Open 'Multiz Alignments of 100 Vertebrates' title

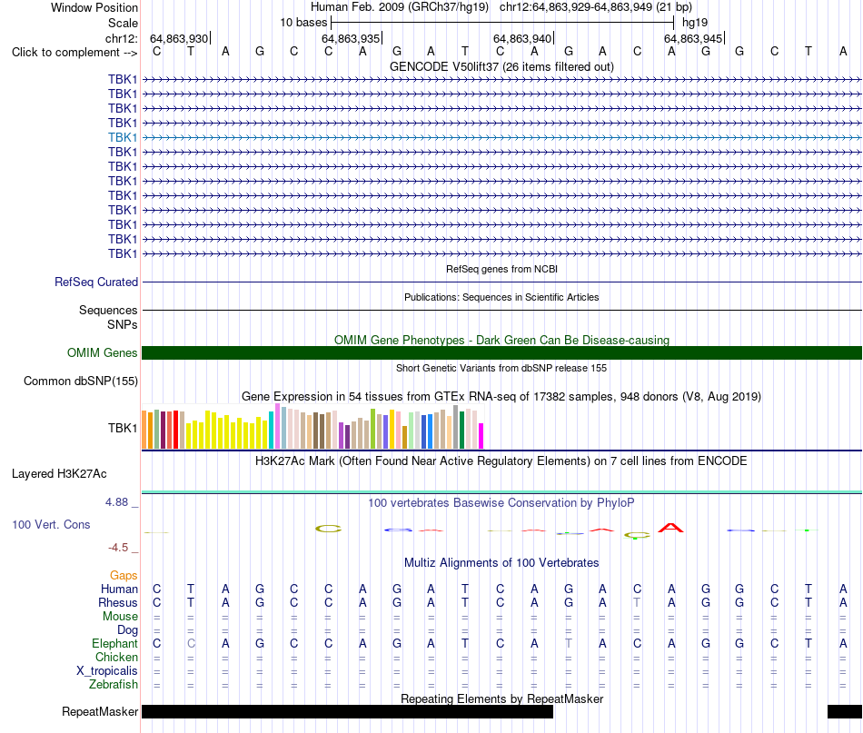click(501, 562)
